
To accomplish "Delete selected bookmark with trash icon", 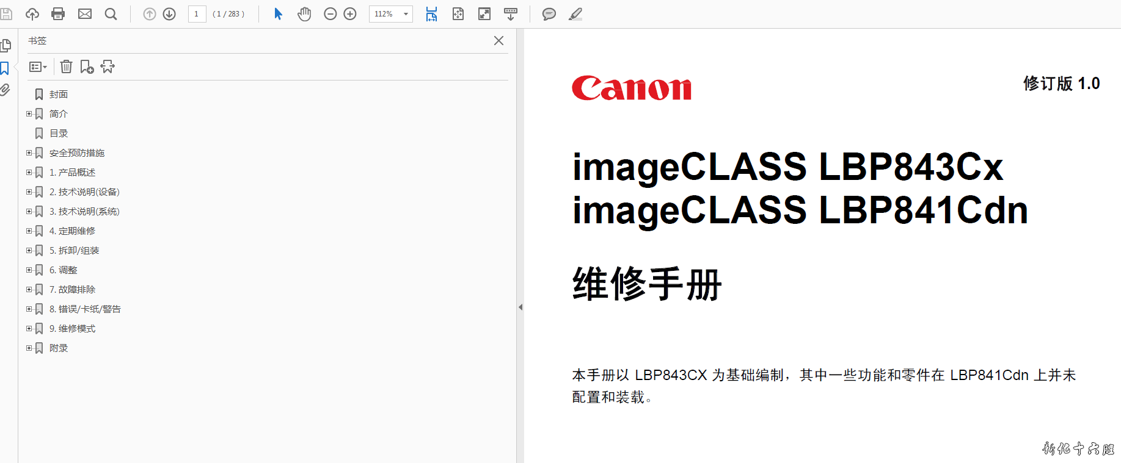I will click(x=67, y=66).
